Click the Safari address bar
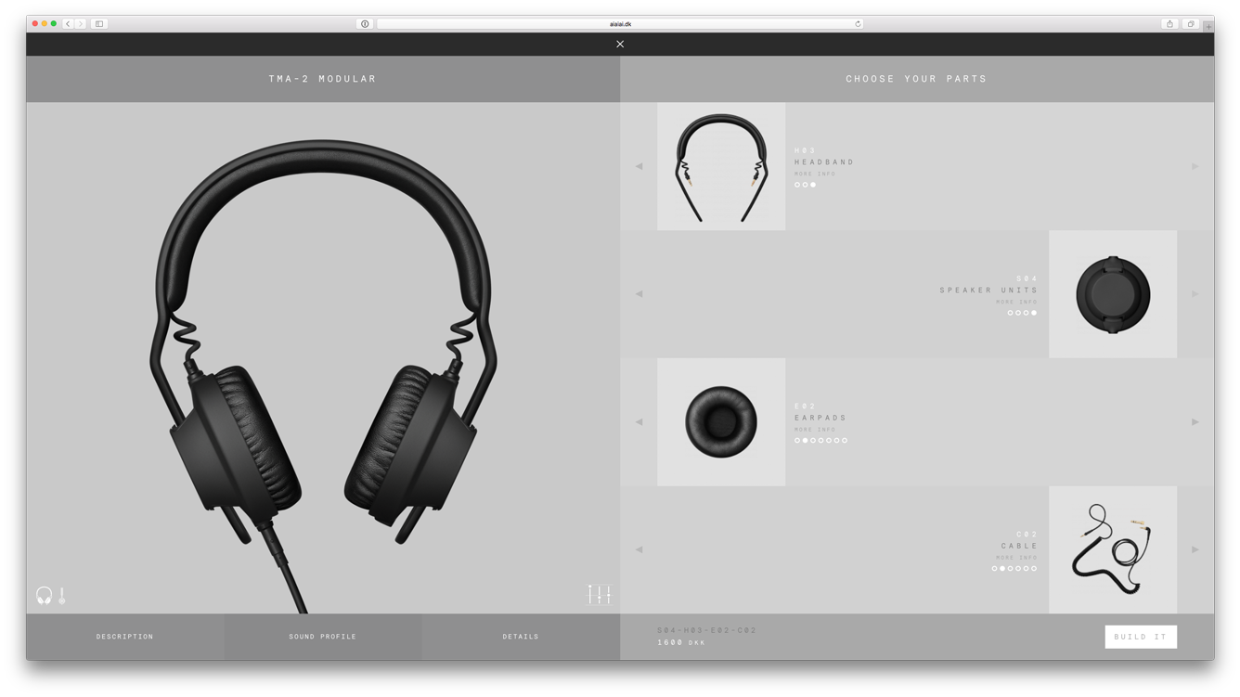This screenshot has width=1240, height=697. pos(620,24)
